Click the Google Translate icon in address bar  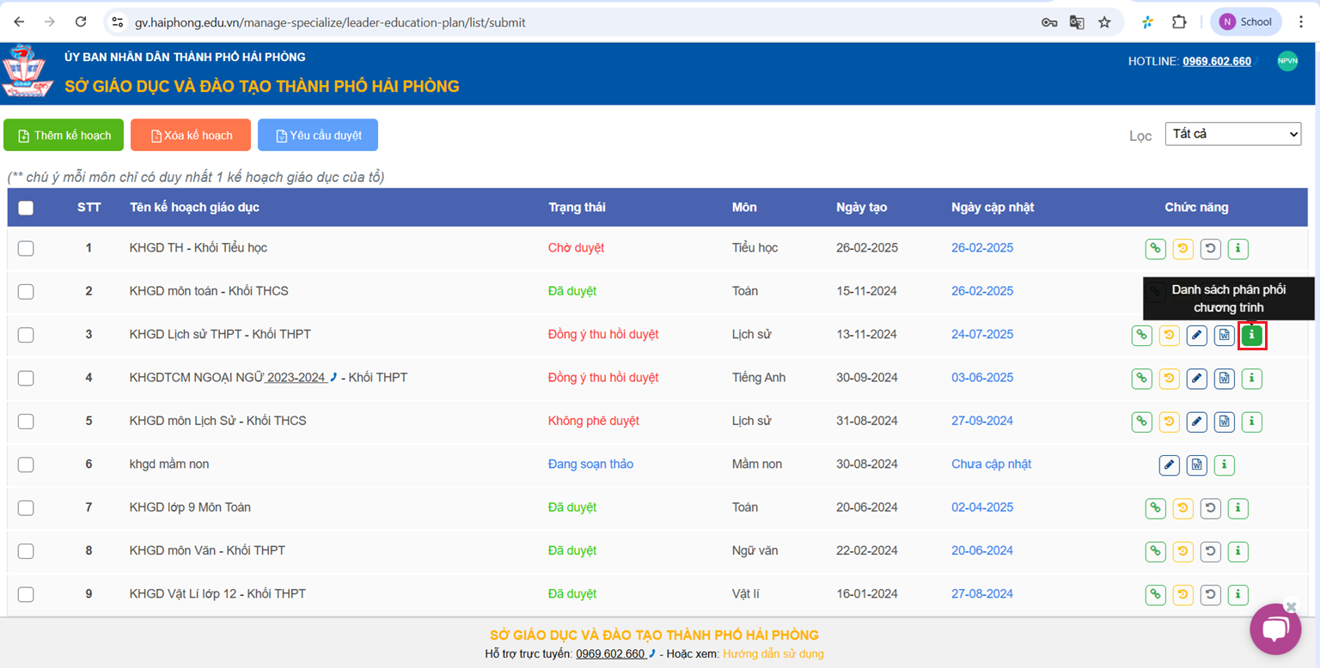[x=1076, y=22]
